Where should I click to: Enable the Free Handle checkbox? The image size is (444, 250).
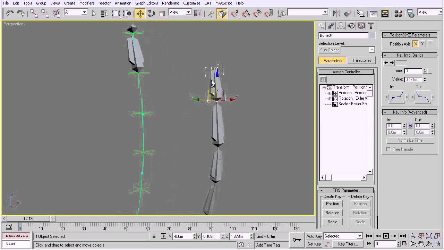389,149
